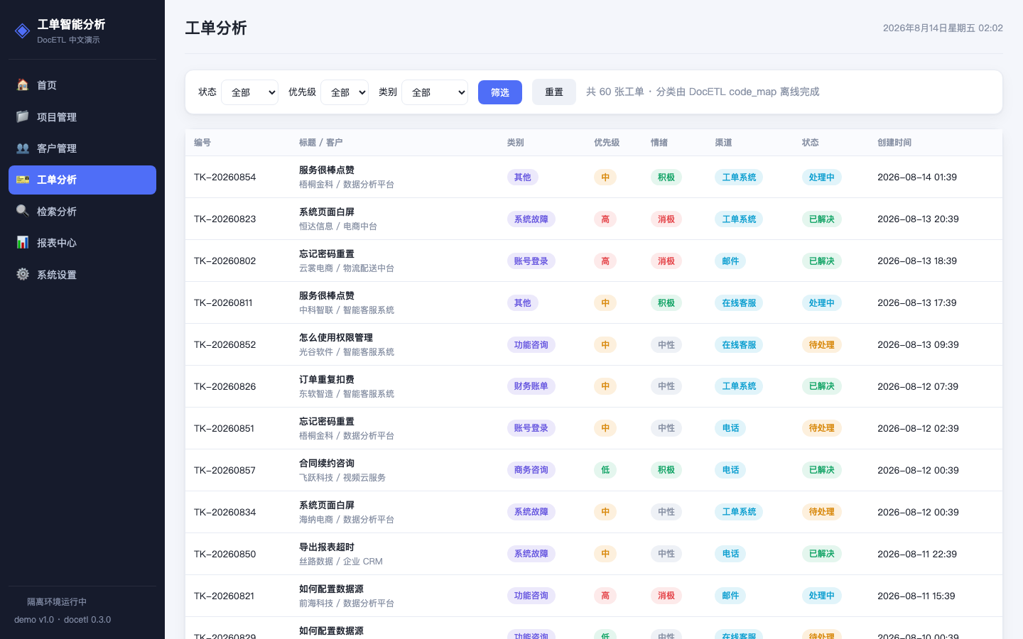Click ticket title 合同续约咨询

click(327, 463)
